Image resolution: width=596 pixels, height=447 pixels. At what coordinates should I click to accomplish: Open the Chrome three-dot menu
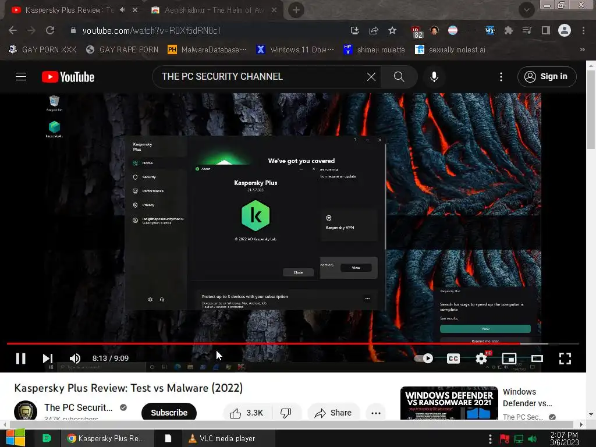(583, 30)
